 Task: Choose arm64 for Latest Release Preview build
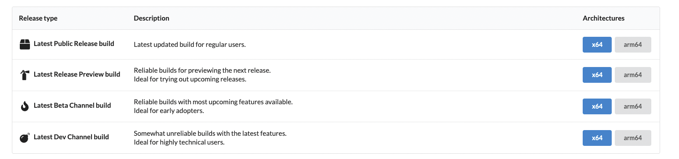633,75
